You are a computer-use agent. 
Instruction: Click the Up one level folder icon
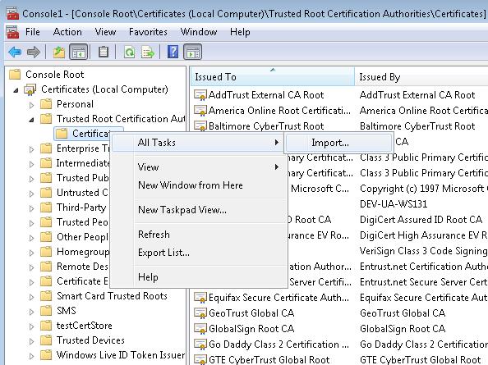click(59, 52)
